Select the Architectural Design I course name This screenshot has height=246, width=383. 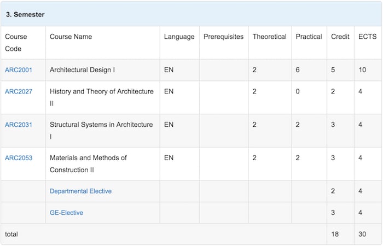[x=82, y=70]
